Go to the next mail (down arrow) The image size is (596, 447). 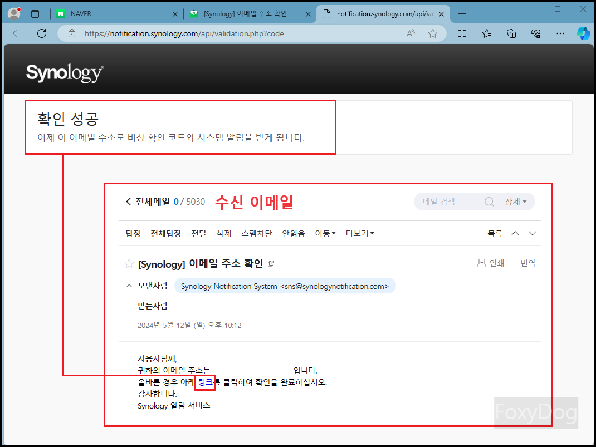coord(533,233)
